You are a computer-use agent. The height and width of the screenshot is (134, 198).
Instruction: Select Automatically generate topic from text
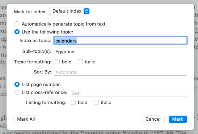coord(17,24)
